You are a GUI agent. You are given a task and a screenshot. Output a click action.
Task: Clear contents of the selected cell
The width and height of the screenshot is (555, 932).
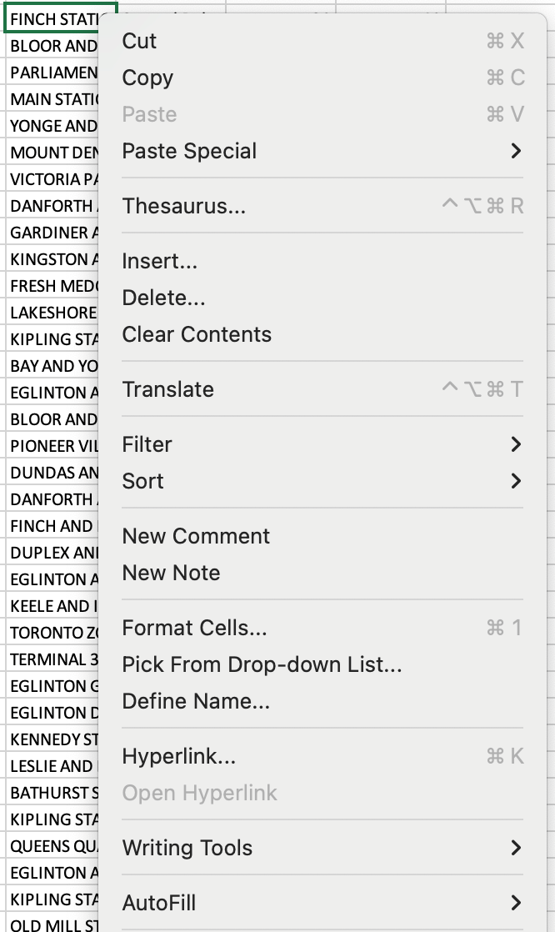(x=196, y=333)
